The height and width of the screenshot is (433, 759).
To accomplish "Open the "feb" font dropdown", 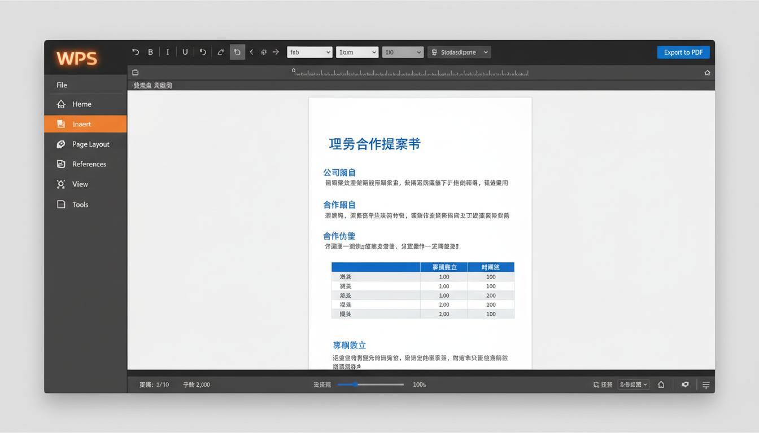I will point(309,52).
